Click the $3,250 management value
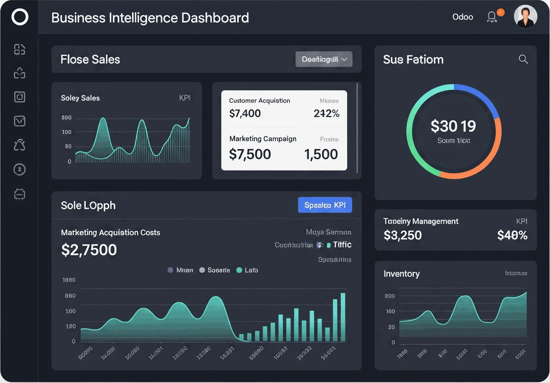 click(403, 235)
